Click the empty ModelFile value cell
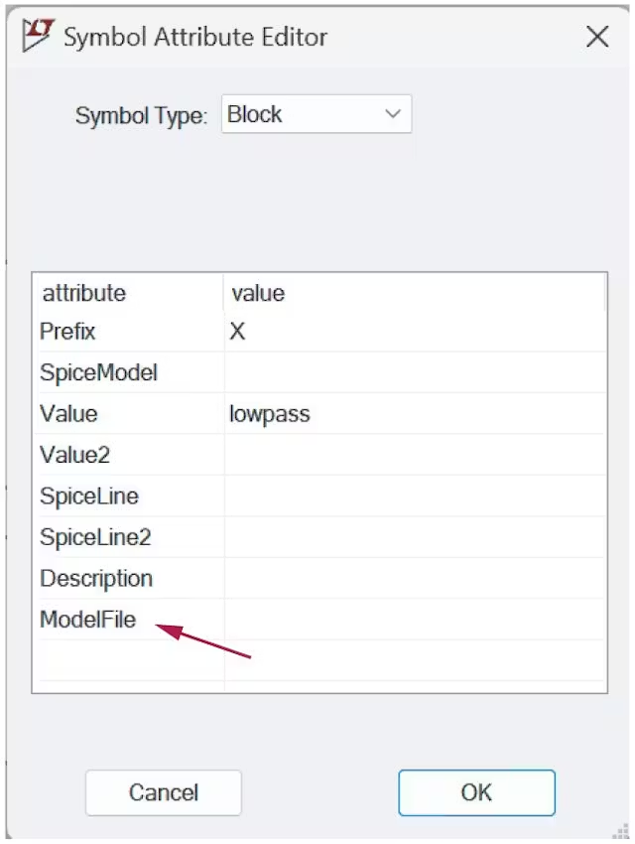 tap(414, 621)
